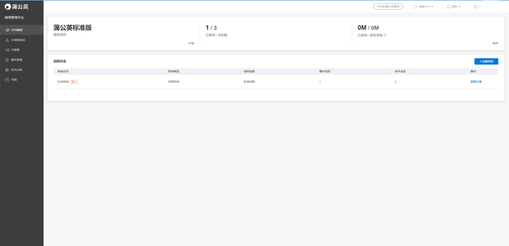
Task: Click the 已使用 / 成员数 label
Action: [x=217, y=35]
